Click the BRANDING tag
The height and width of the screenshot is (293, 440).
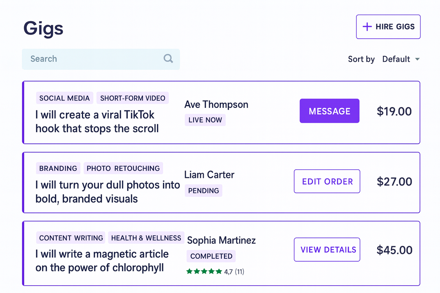click(58, 168)
